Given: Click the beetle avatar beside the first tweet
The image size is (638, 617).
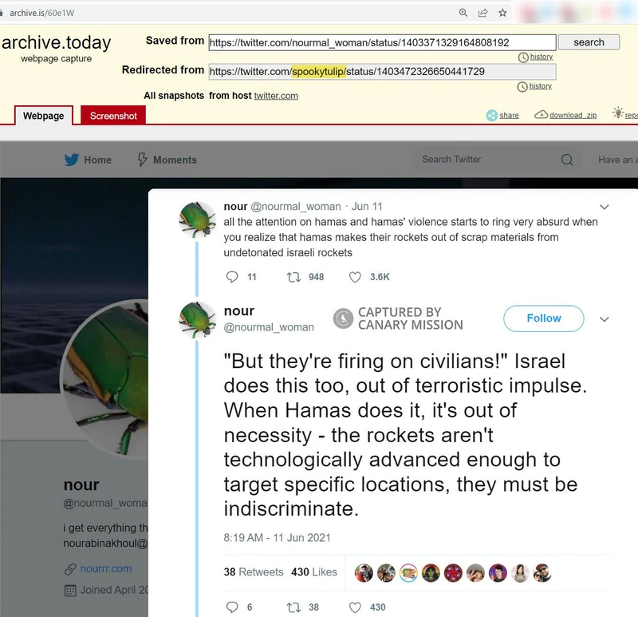Looking at the screenshot, I should [x=197, y=220].
